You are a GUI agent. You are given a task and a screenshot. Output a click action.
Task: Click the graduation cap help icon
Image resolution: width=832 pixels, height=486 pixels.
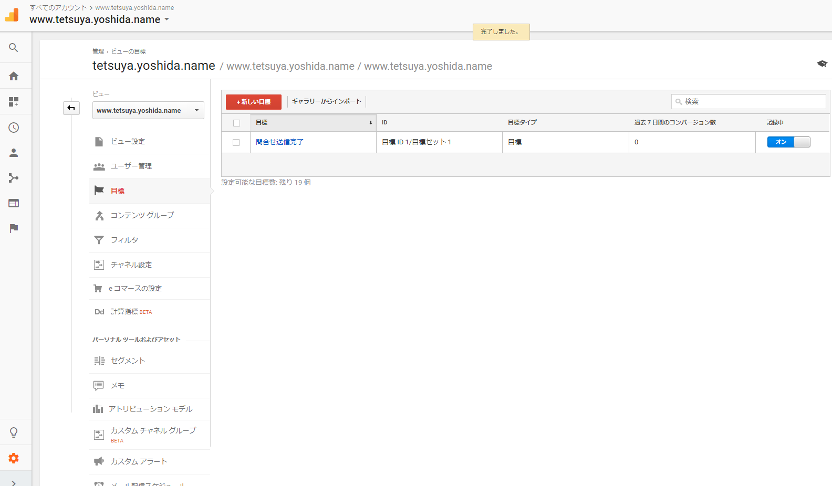[821, 64]
